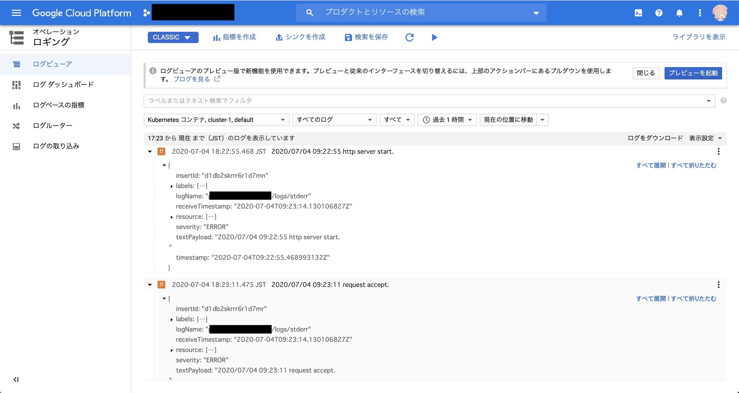Open the CLASSIC viewer dropdown

point(173,37)
